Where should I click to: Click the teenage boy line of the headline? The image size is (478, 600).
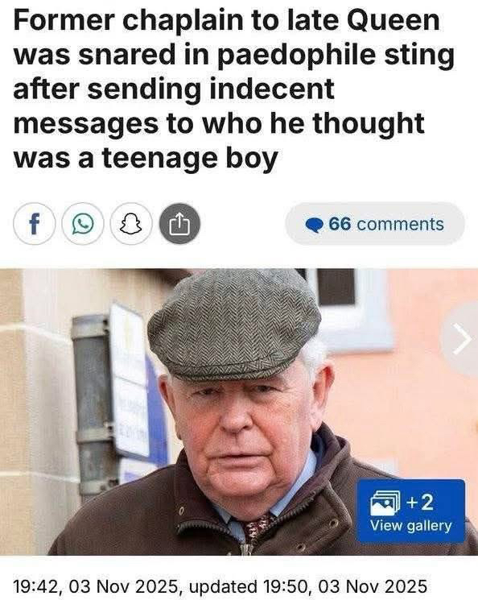coord(146,158)
